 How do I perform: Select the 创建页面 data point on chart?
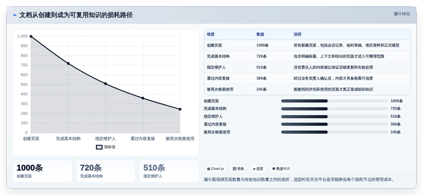[31, 36]
